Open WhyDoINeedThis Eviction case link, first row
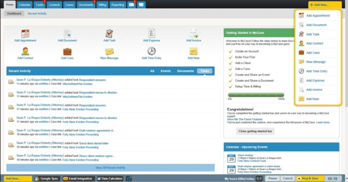 [x=77, y=84]
